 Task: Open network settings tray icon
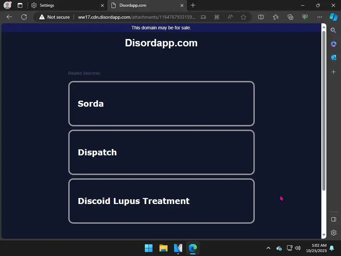point(289,248)
